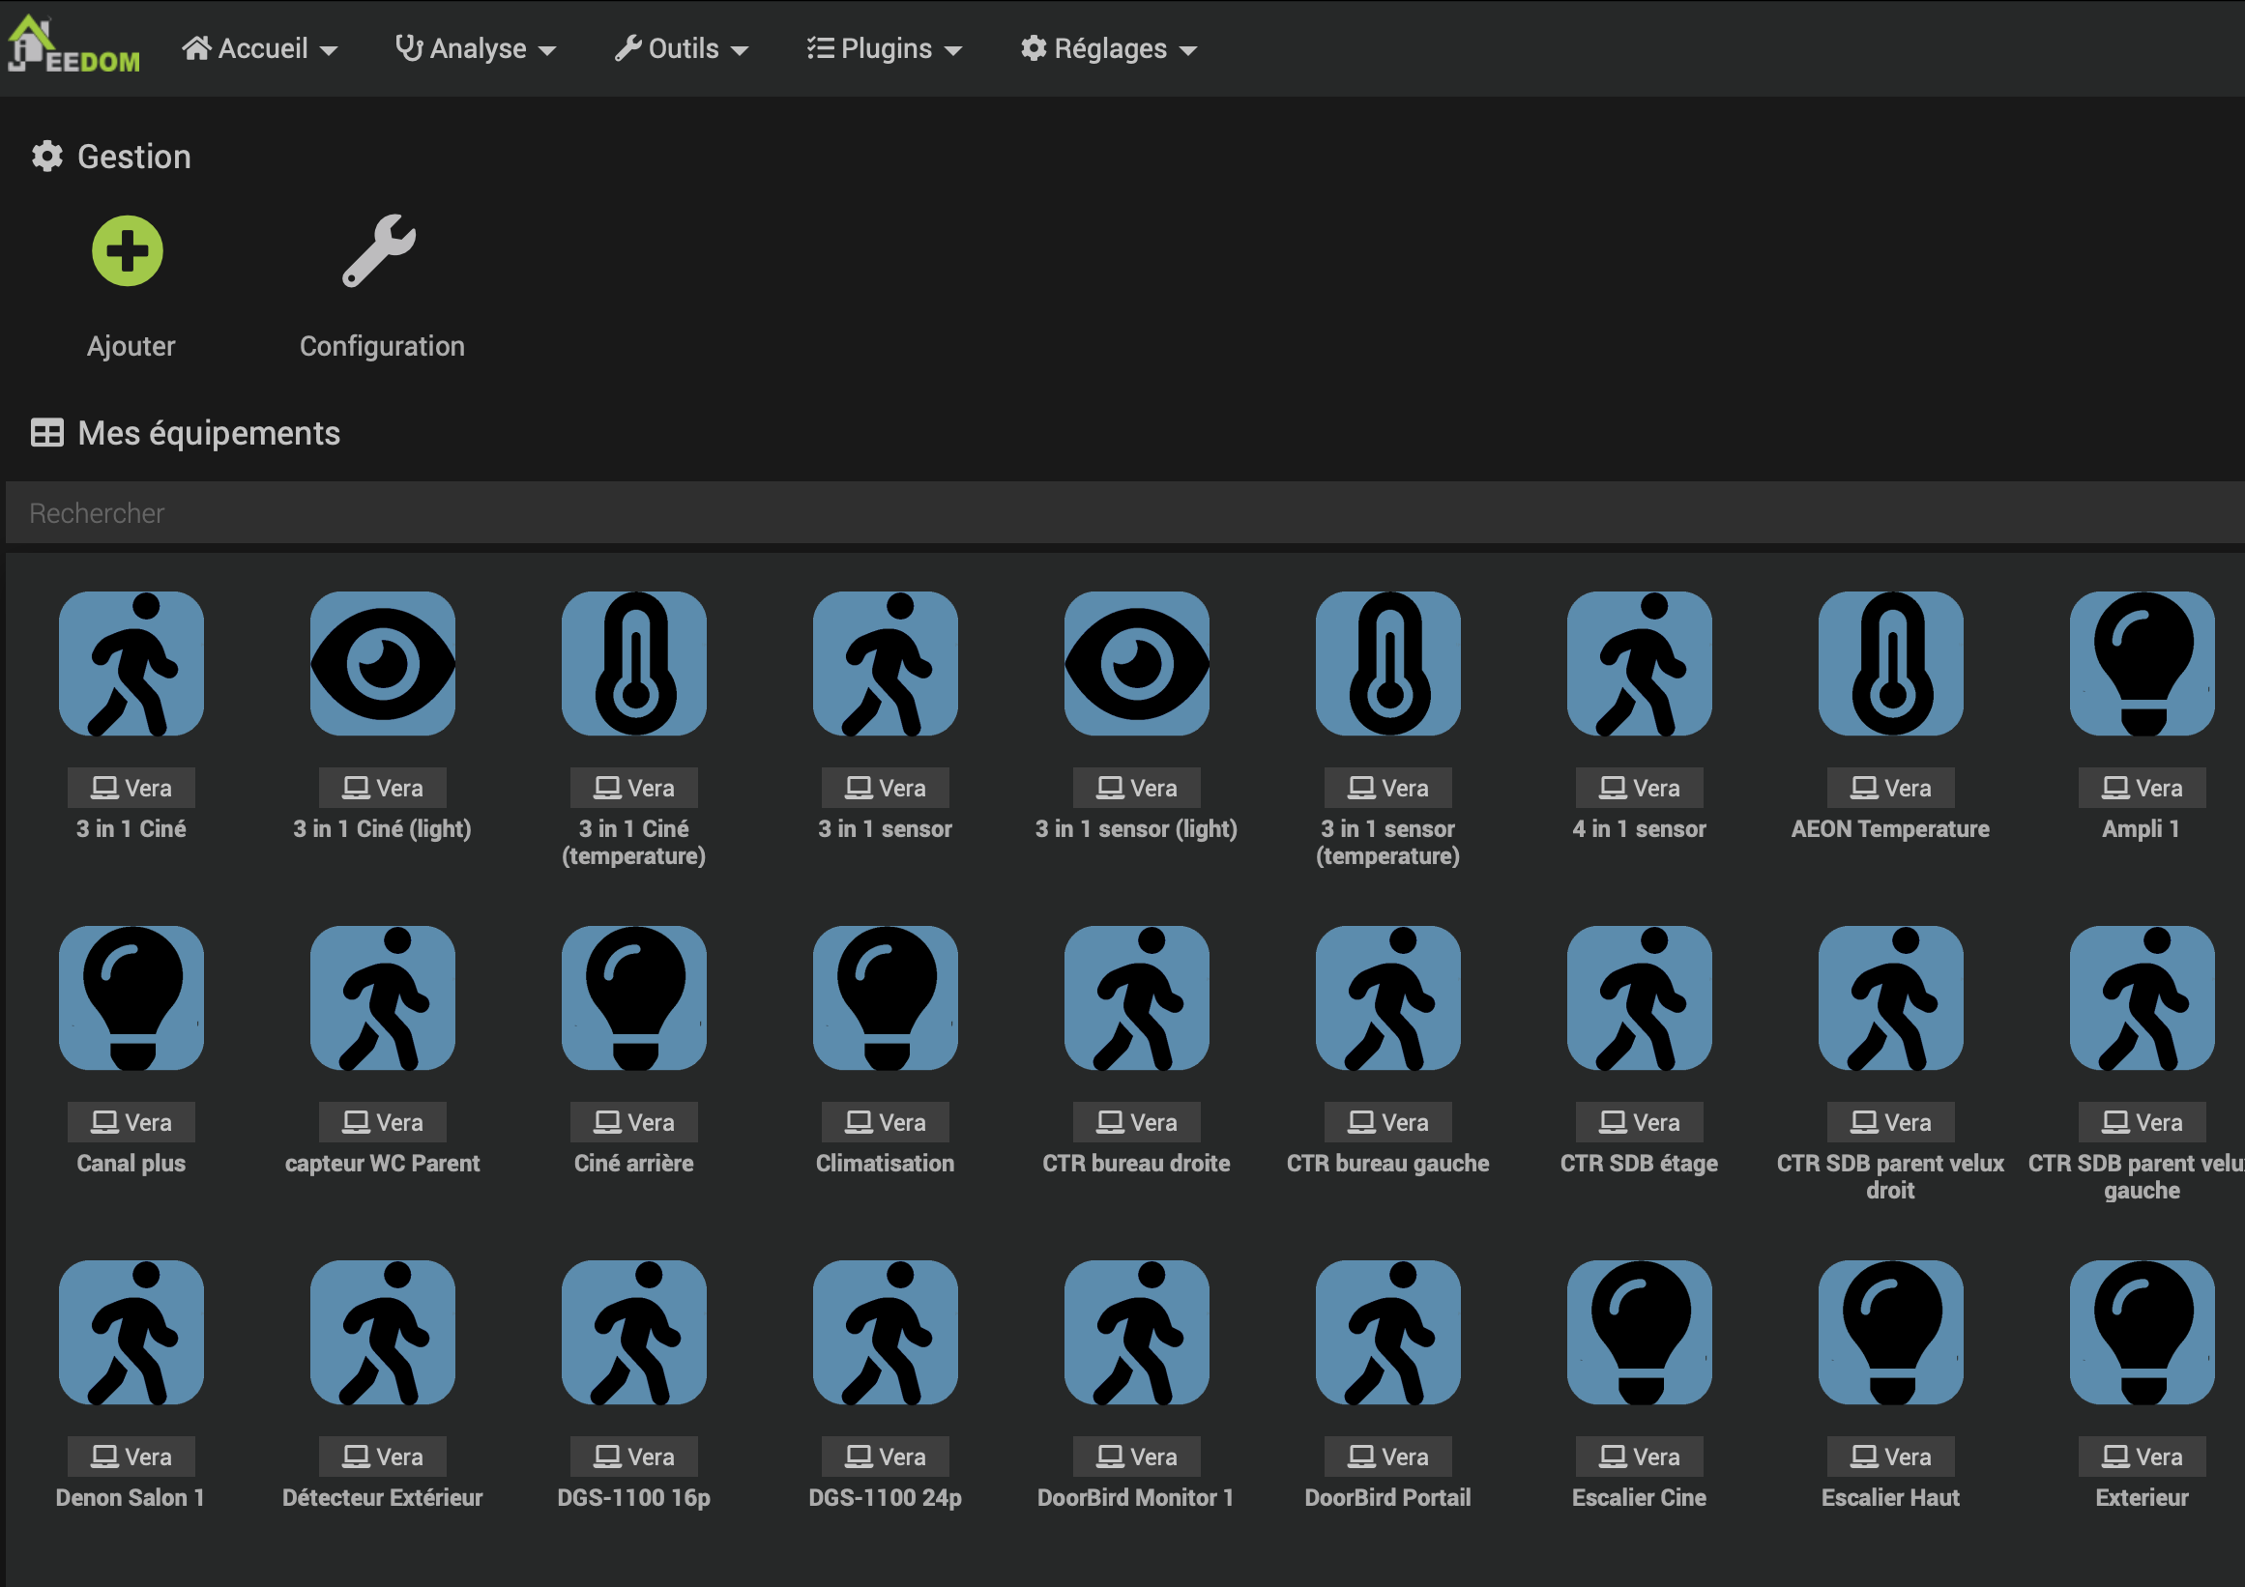
Task: Click the Vera tag above Climatisation
Action: (885, 1122)
